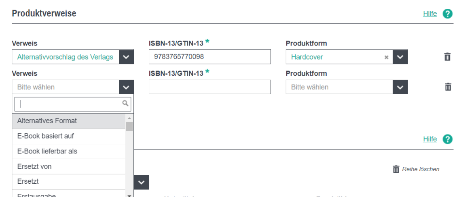Delete the second, empty Verweis row via trash icon
The image size is (461, 197).
(448, 87)
